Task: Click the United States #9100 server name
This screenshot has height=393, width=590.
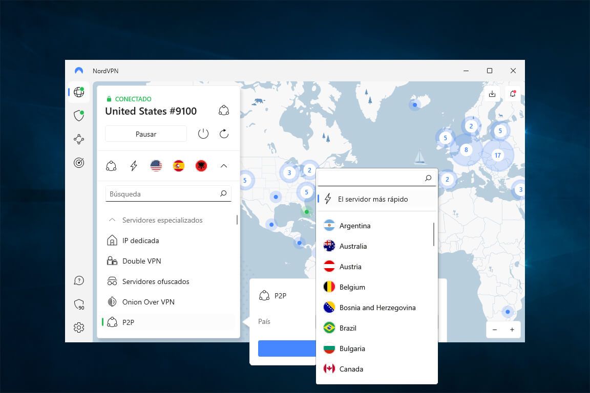Action: click(x=151, y=111)
